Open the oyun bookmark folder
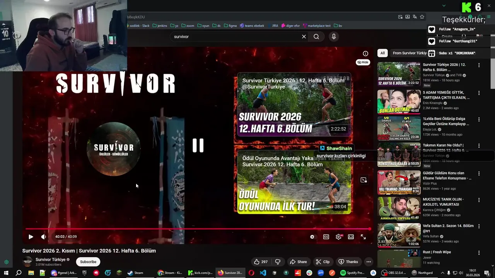This screenshot has height=278, width=495. click(203, 26)
